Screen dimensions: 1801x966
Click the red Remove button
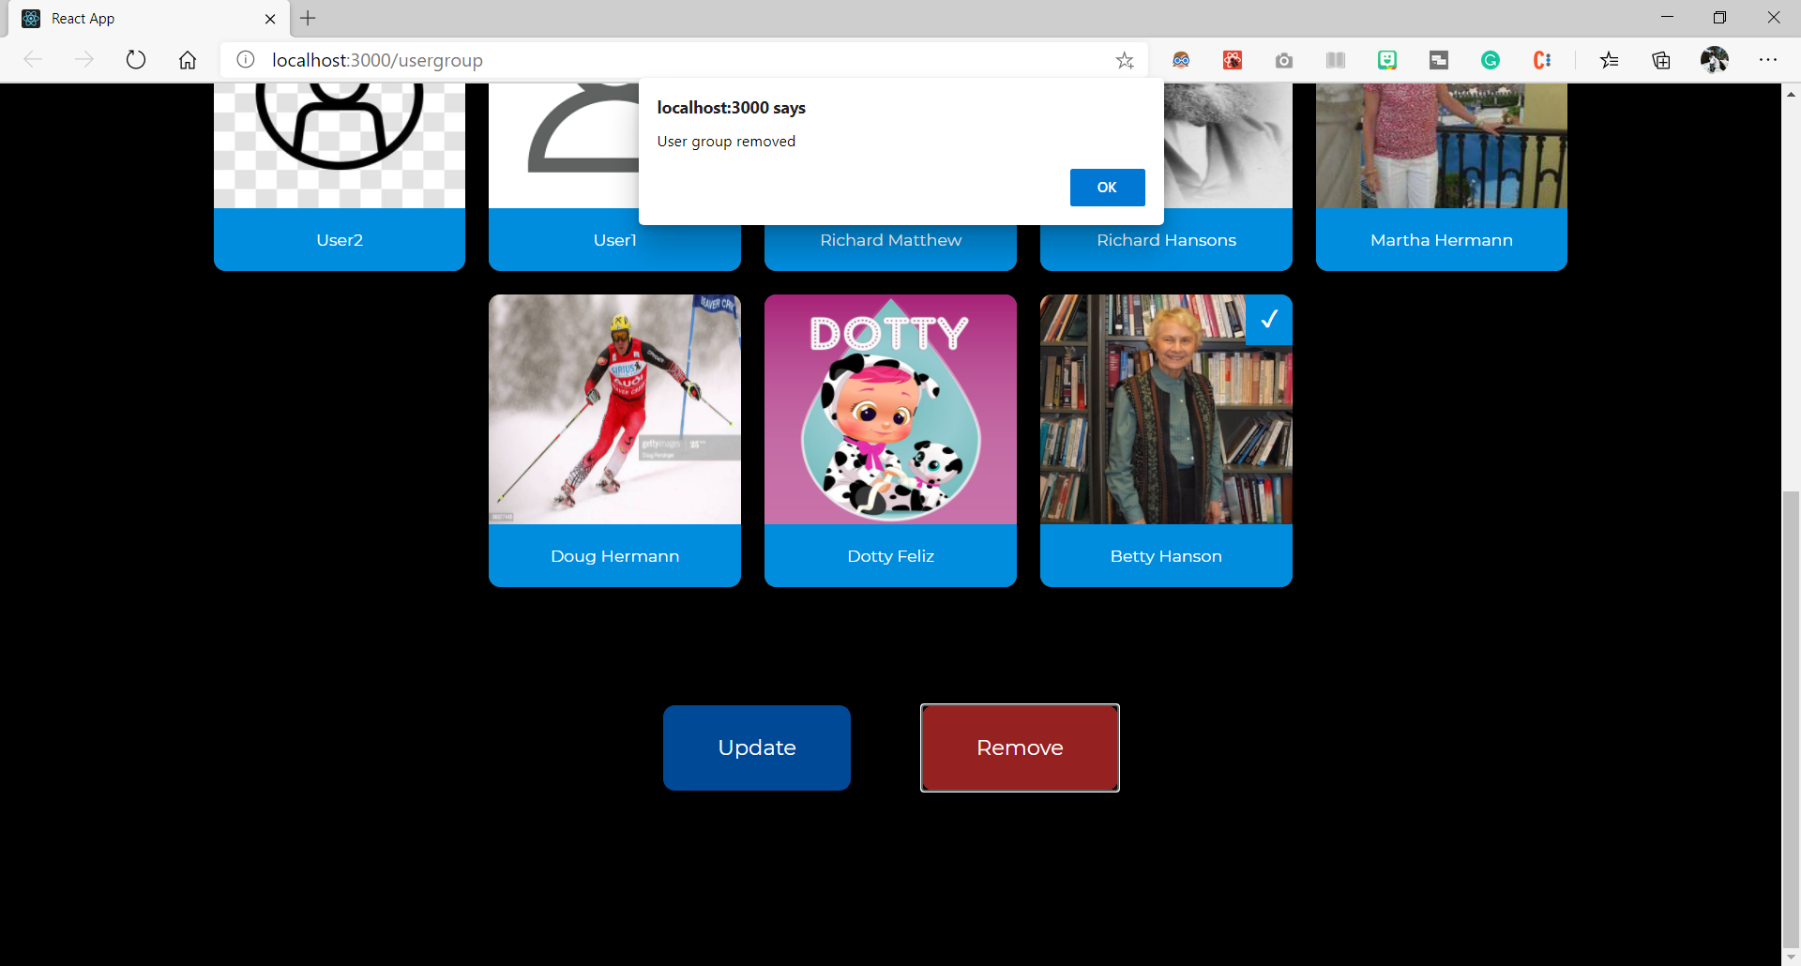tap(1020, 747)
